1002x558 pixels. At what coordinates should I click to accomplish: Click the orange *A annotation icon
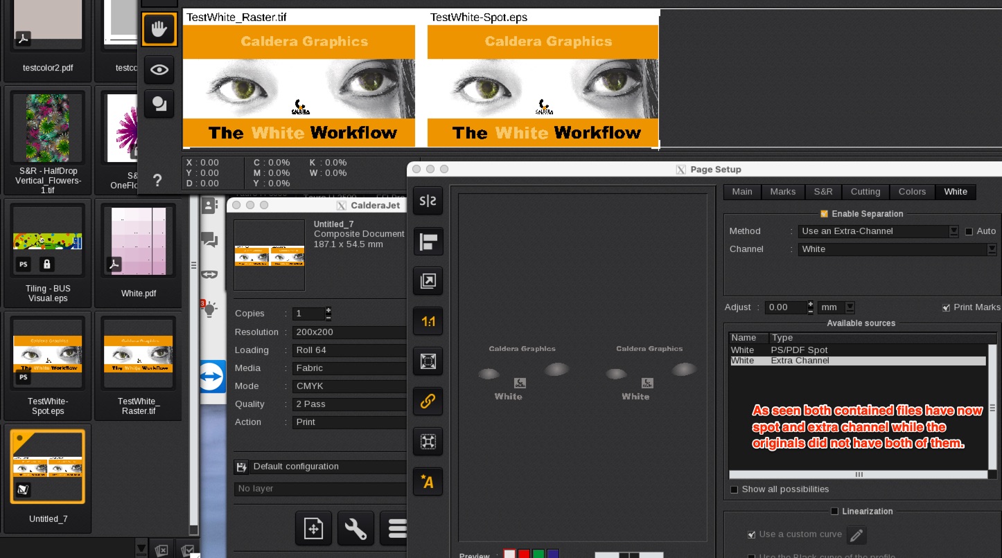tap(428, 482)
